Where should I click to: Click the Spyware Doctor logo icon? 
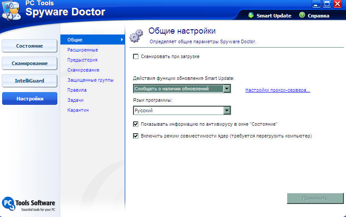point(11,10)
